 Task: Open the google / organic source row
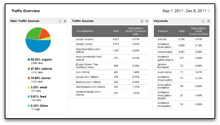[110, 39]
